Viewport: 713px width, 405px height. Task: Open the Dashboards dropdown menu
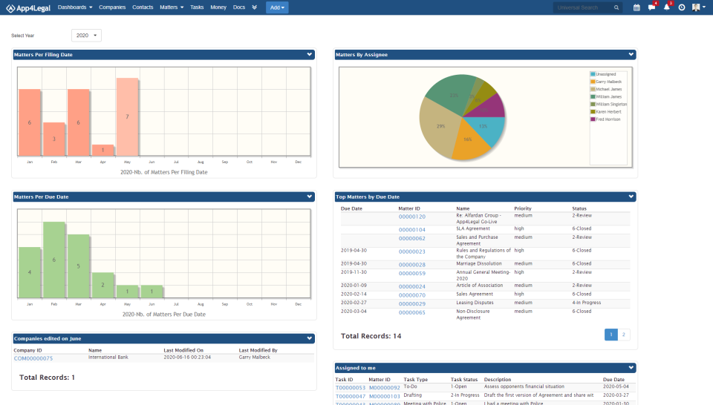pyautogui.click(x=75, y=7)
